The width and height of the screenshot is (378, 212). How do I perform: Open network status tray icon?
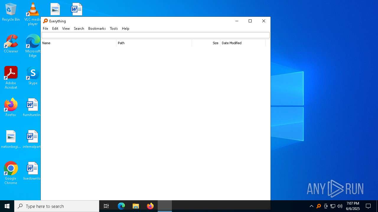333,206
